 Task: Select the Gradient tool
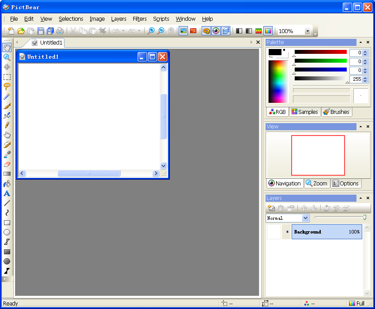[7, 174]
